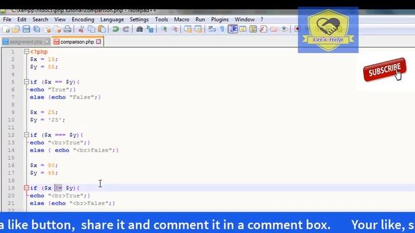Open the ? help menu

262,19
